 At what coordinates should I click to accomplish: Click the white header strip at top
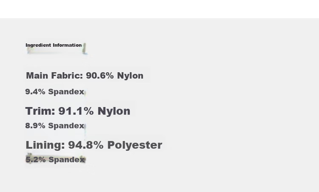[159, 9]
